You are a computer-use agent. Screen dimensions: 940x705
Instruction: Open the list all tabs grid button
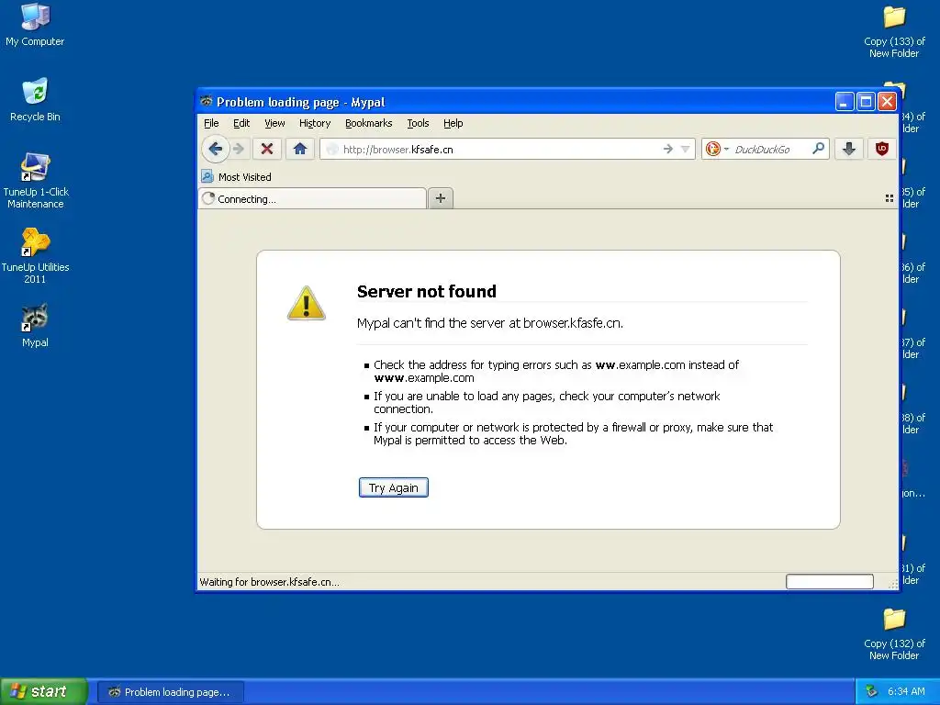coord(889,198)
